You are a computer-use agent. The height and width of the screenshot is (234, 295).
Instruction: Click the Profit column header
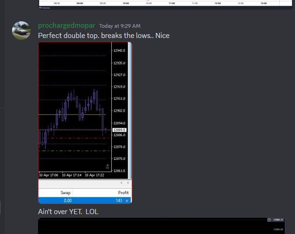[123, 193]
